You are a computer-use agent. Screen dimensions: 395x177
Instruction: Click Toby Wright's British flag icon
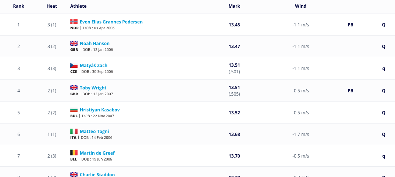tap(74, 88)
